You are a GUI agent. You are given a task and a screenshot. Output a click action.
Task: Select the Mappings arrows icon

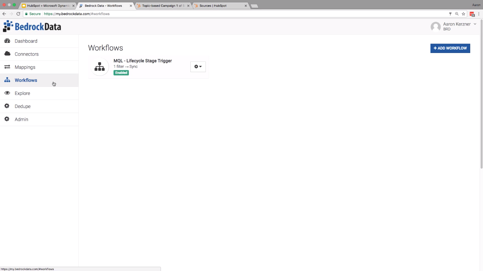point(7,67)
